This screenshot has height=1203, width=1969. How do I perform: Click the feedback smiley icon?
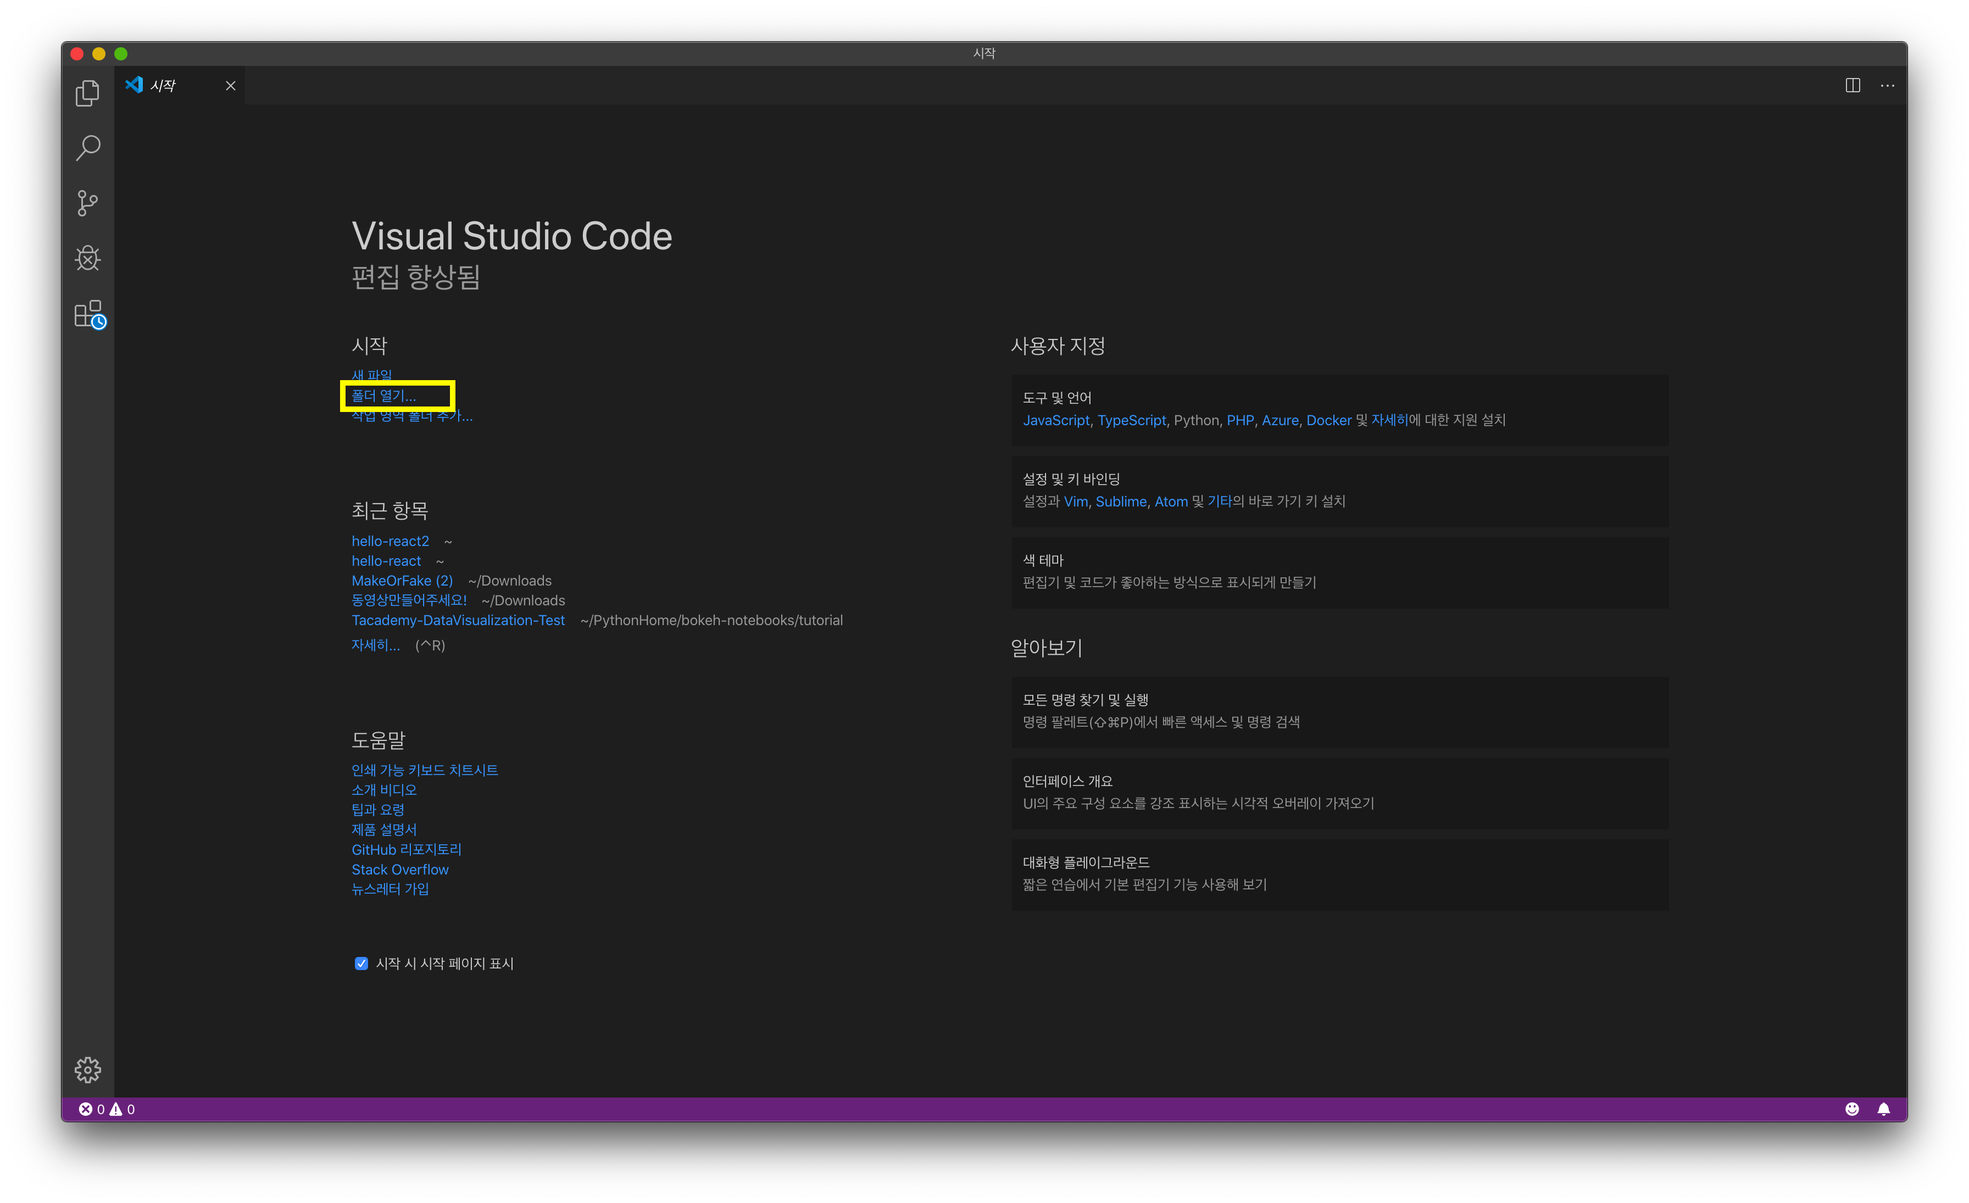pos(1851,1109)
